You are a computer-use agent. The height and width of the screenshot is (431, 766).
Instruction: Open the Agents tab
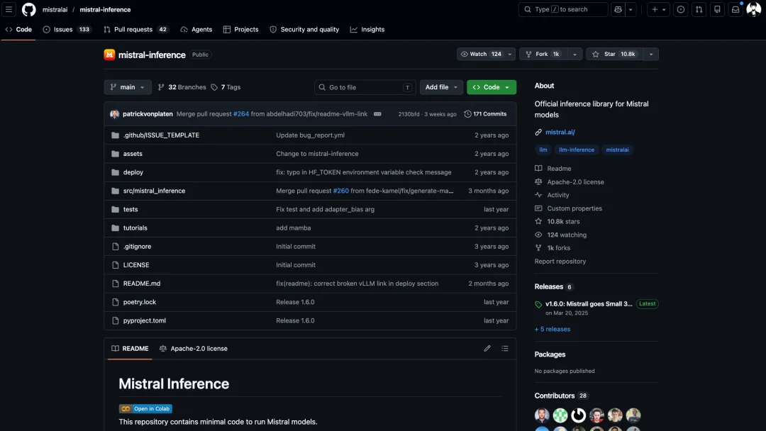coord(196,29)
